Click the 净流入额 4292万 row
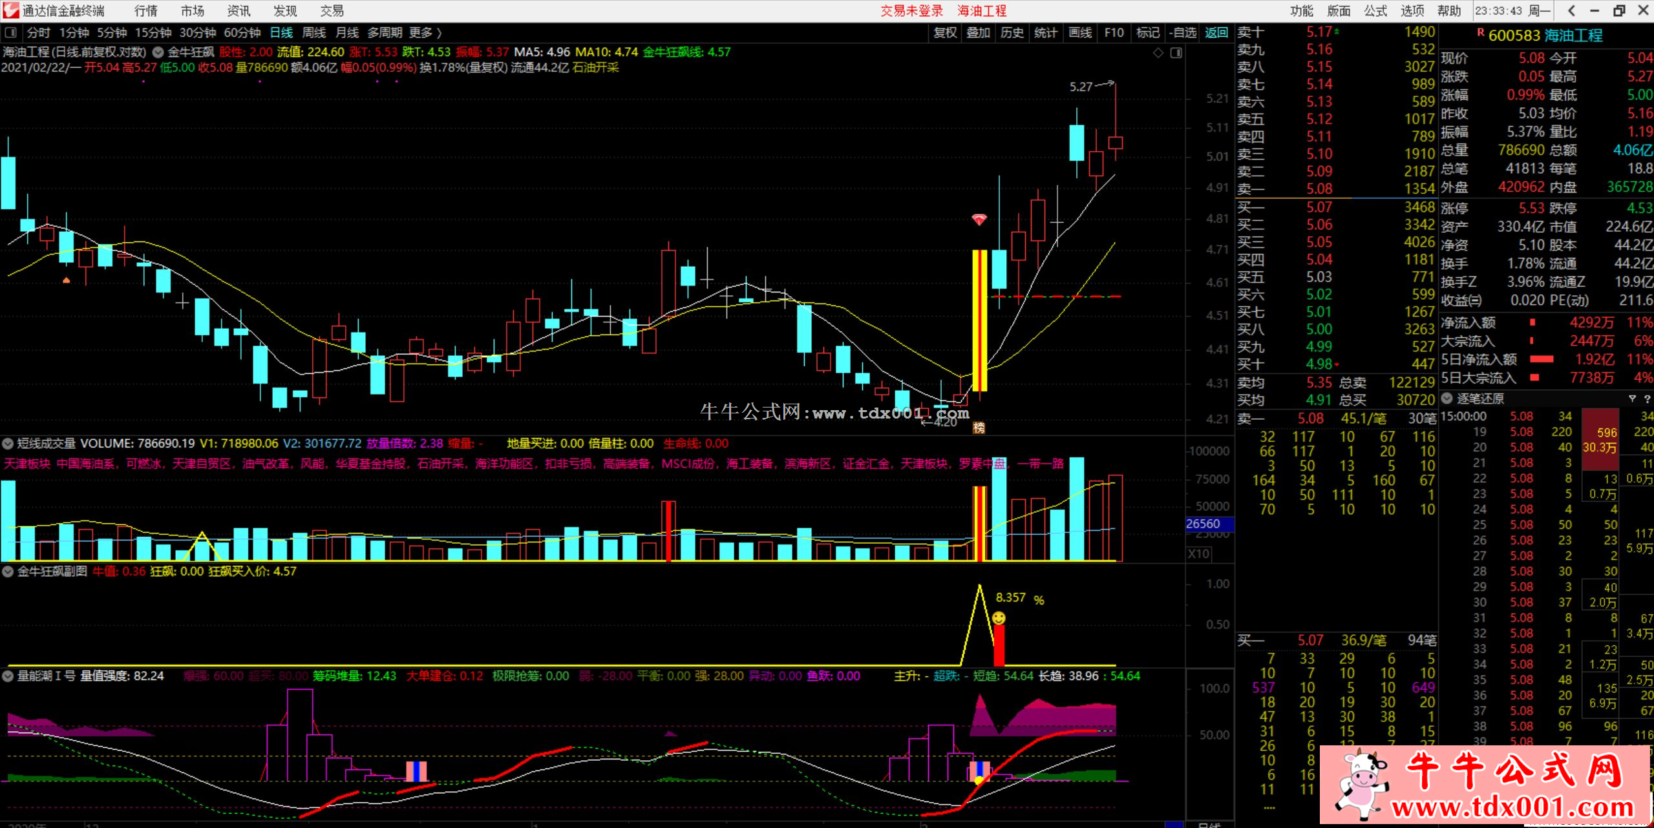The height and width of the screenshot is (828, 1654). [x=1546, y=322]
